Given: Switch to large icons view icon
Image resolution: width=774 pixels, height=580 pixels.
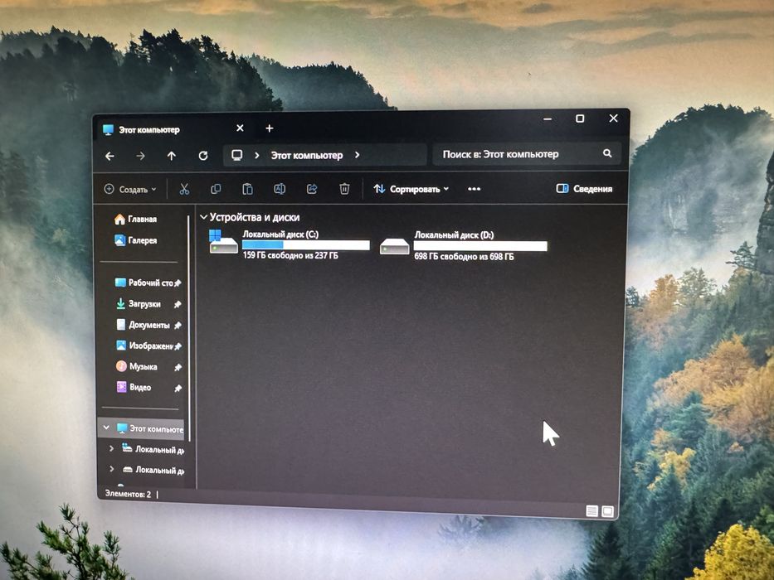Looking at the screenshot, I should click(607, 511).
